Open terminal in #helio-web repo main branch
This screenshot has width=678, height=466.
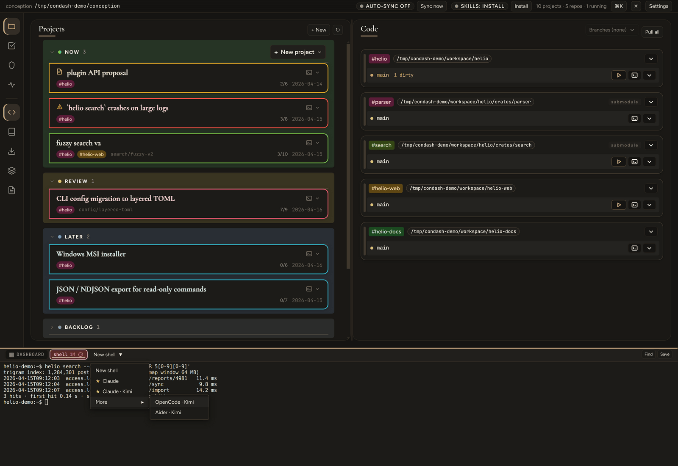[x=634, y=205]
